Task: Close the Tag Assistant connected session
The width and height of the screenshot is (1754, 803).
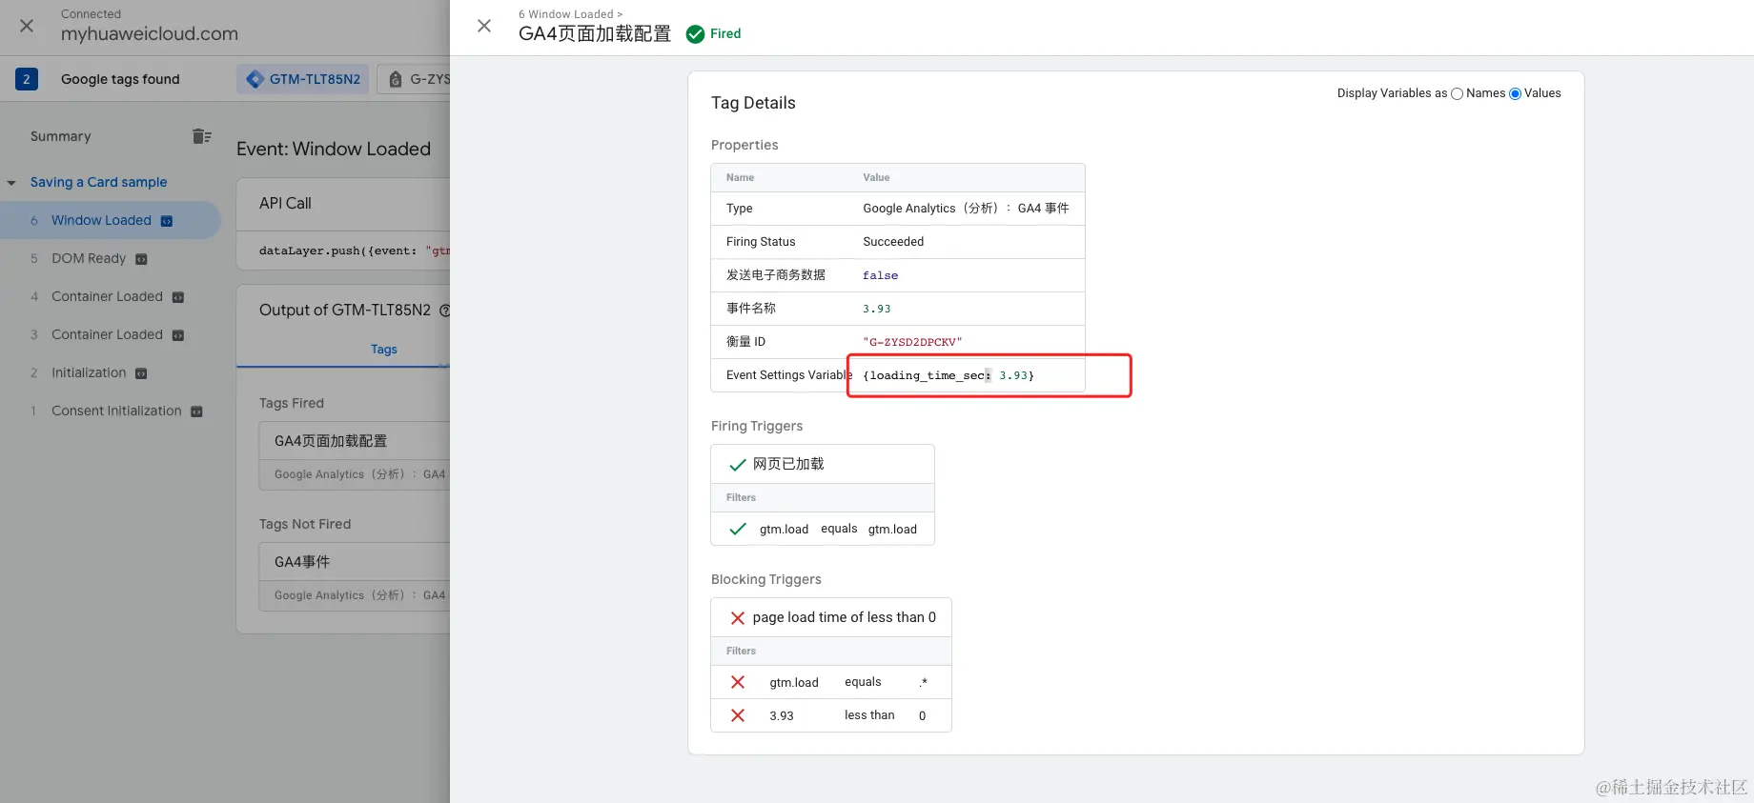Action: (x=27, y=26)
